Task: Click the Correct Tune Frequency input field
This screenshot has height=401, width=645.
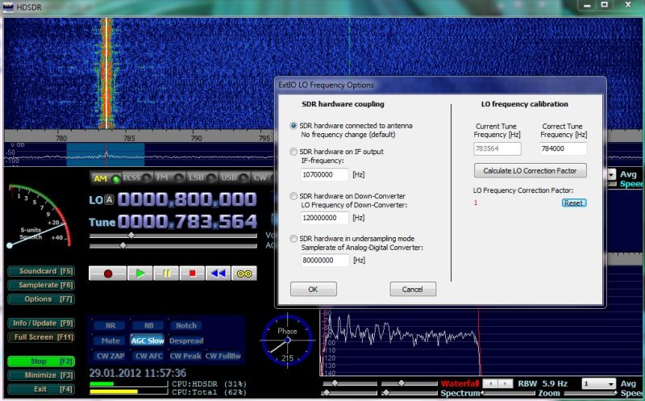Action: [563, 148]
